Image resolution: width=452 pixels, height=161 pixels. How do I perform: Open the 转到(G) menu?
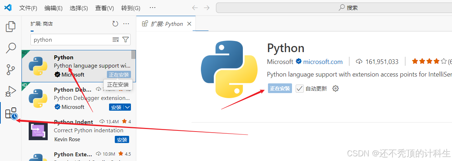coord(131,8)
